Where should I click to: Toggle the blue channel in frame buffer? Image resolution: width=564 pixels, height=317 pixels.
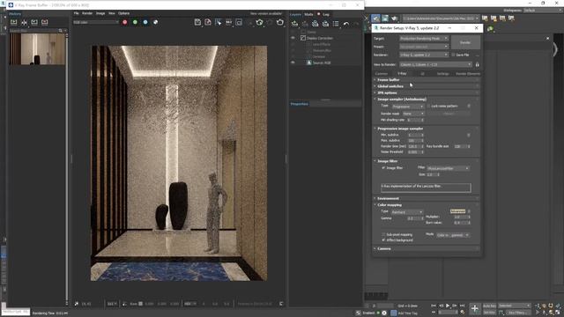(145, 22)
